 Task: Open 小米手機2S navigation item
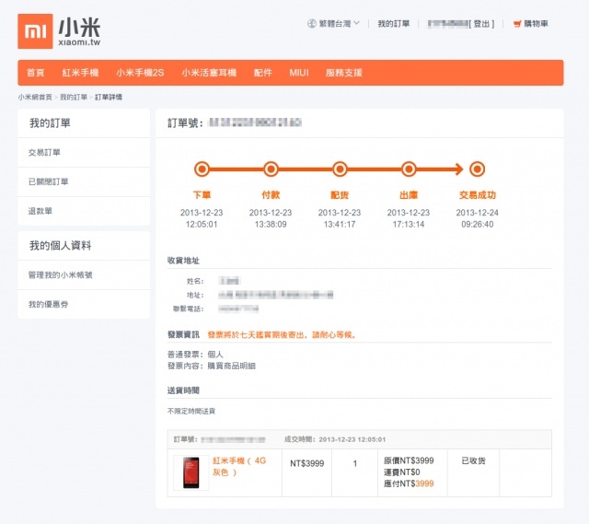point(140,73)
